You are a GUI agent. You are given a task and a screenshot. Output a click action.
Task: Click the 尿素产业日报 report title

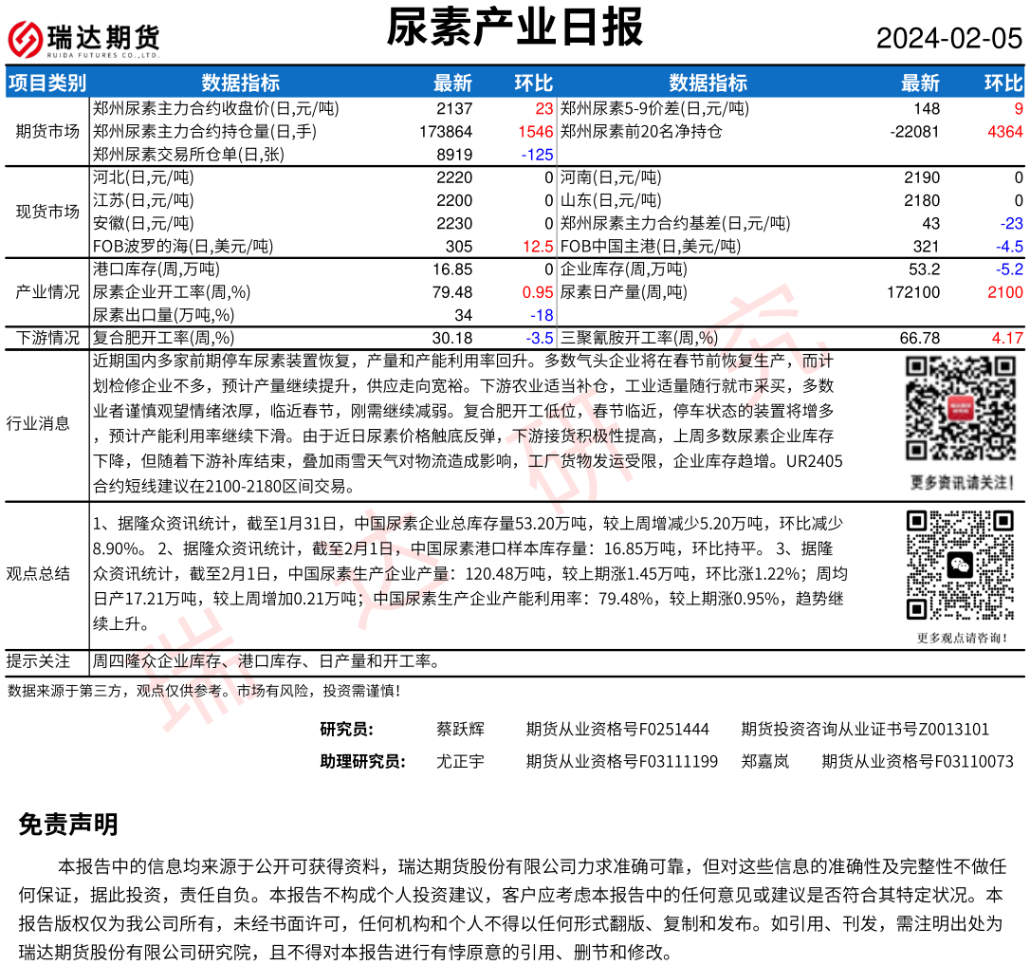tap(515, 28)
